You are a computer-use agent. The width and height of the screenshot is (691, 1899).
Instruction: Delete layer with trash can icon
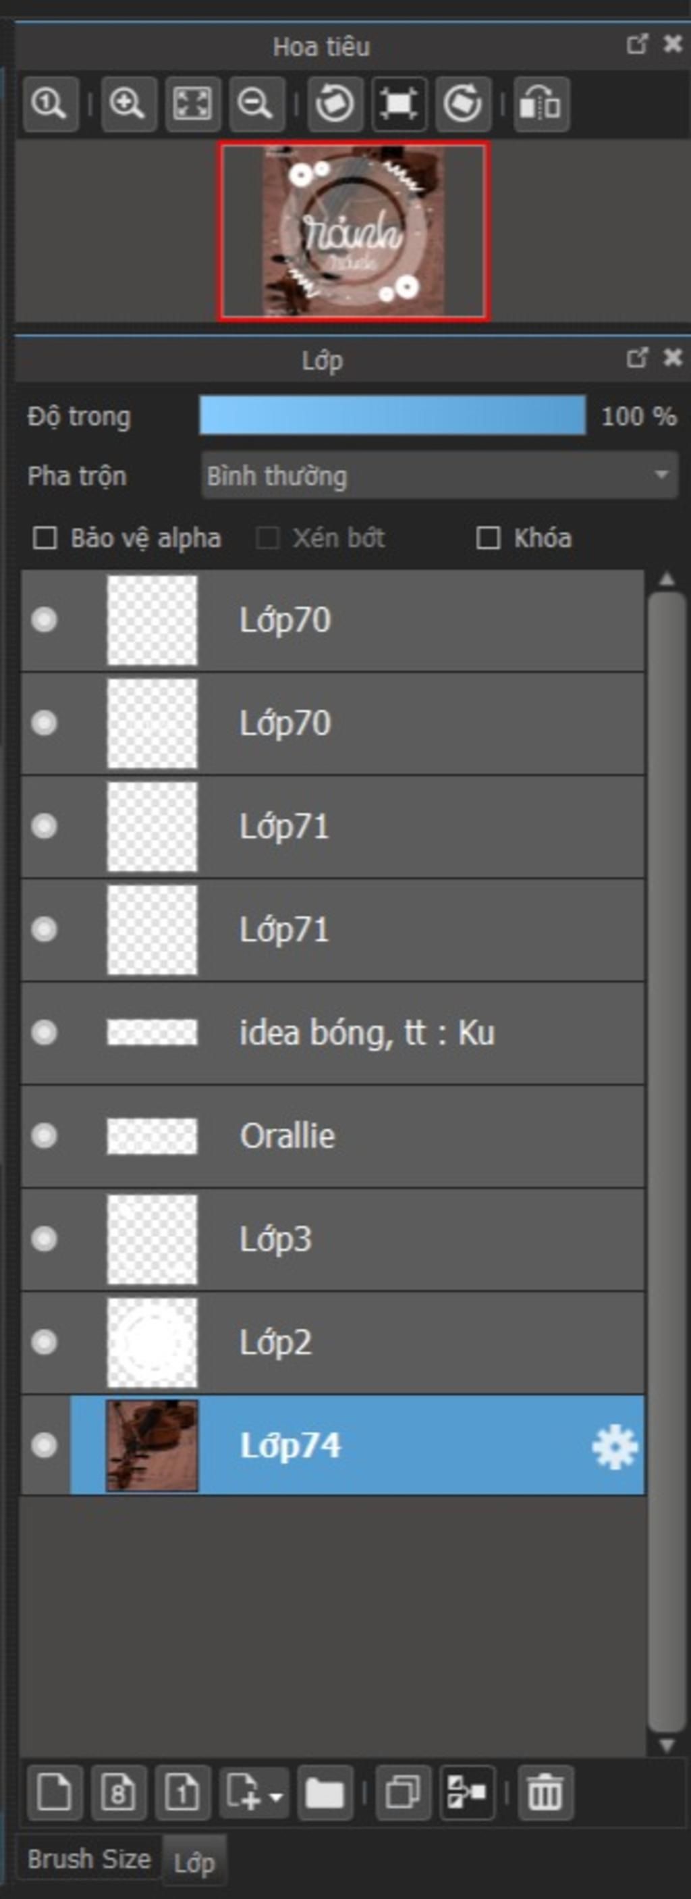[545, 1792]
